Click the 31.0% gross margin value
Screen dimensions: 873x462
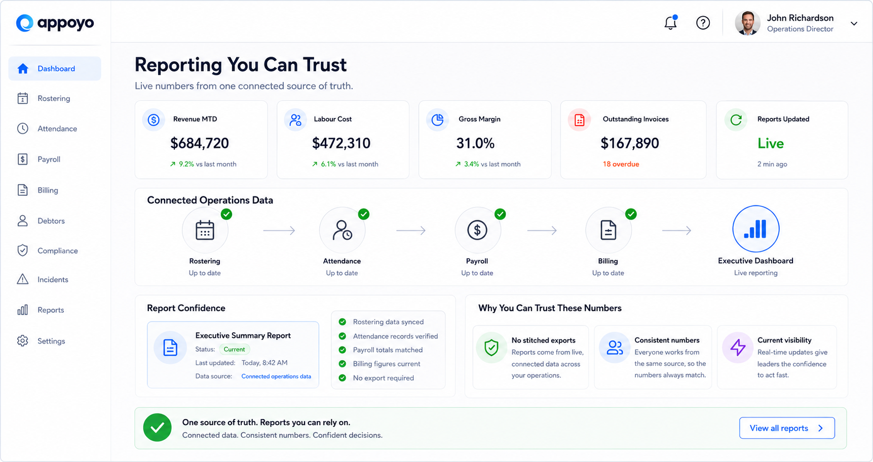[x=475, y=143]
